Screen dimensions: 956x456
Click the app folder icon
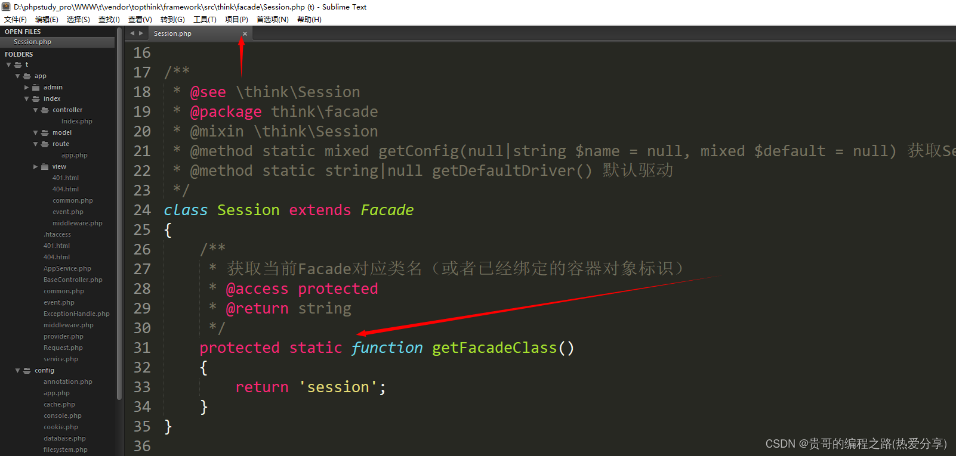[x=27, y=76]
